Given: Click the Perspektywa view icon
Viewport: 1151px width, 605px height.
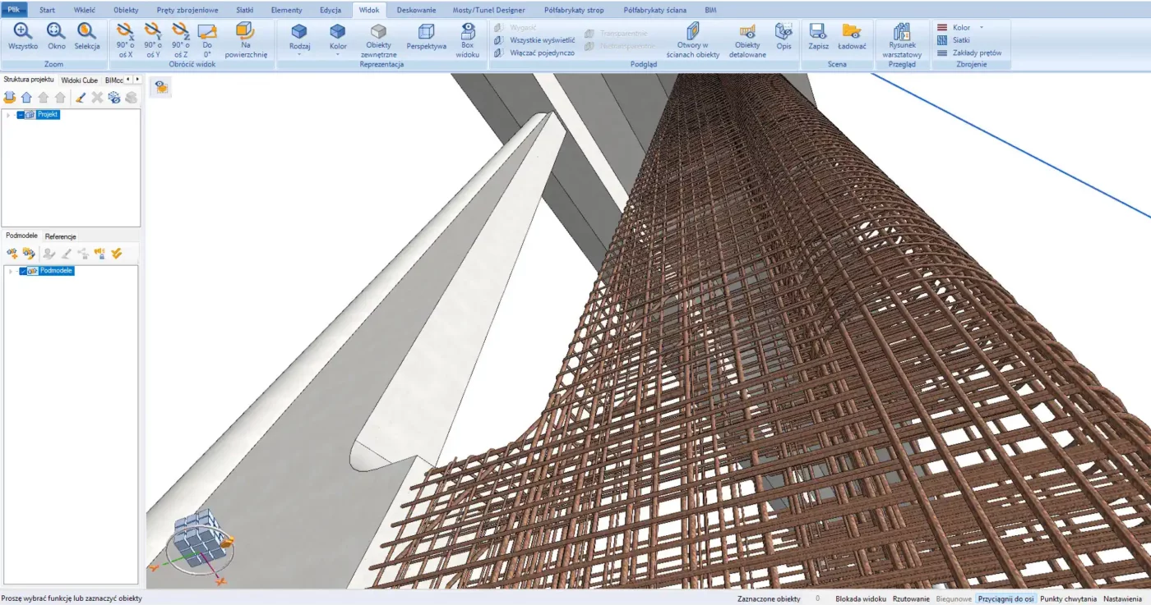Looking at the screenshot, I should pos(426,36).
